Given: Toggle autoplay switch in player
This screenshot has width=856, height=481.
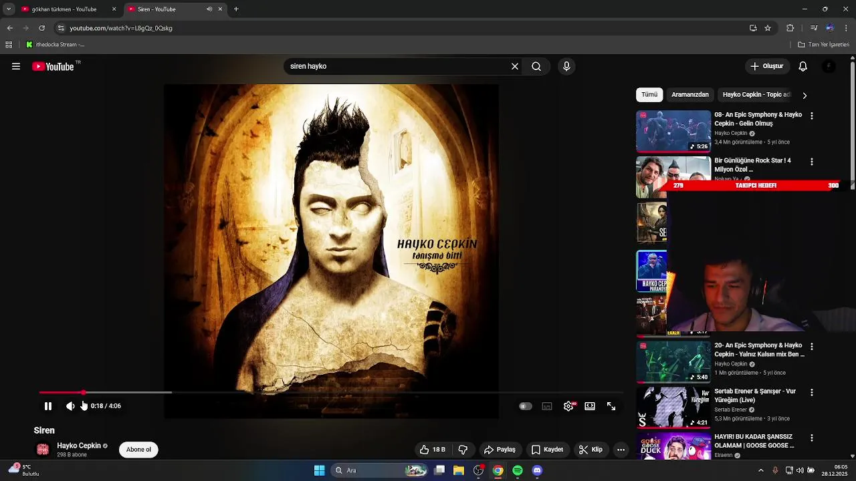Looking at the screenshot, I should click(526, 406).
